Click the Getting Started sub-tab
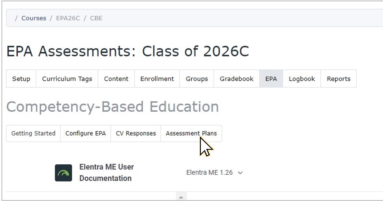383x201 pixels. click(x=33, y=133)
